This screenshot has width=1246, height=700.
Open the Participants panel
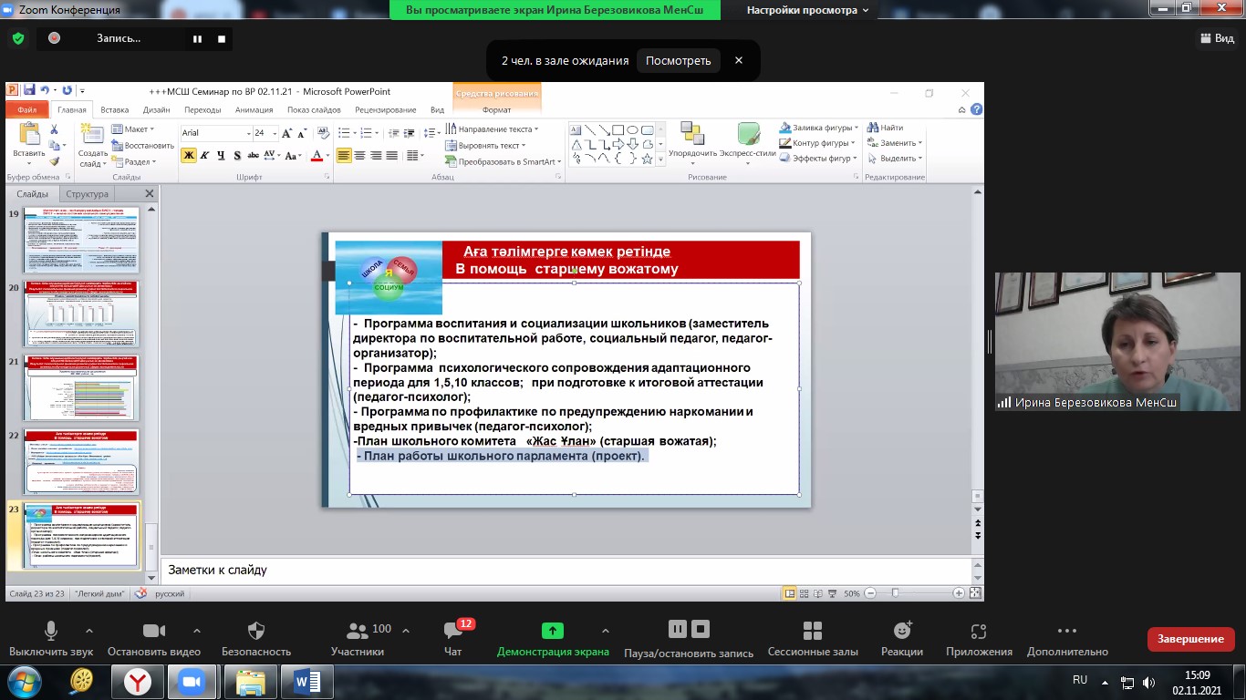pos(358,633)
